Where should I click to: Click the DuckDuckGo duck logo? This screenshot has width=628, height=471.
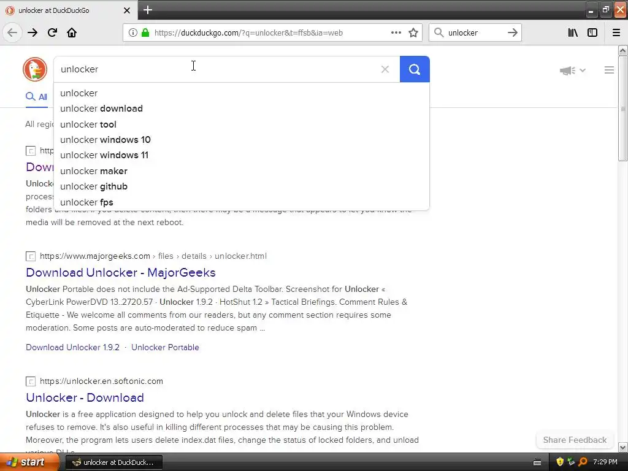click(x=35, y=69)
